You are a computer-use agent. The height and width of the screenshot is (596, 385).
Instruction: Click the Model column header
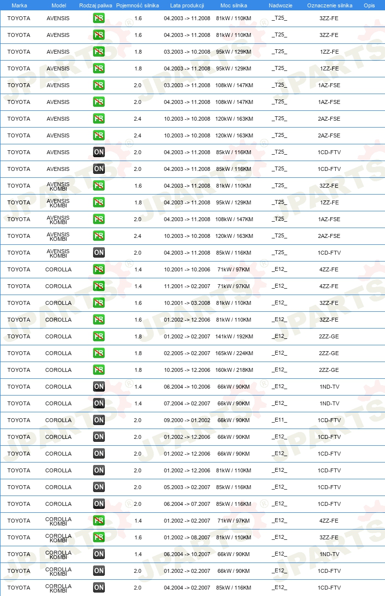pyautogui.click(x=59, y=5)
